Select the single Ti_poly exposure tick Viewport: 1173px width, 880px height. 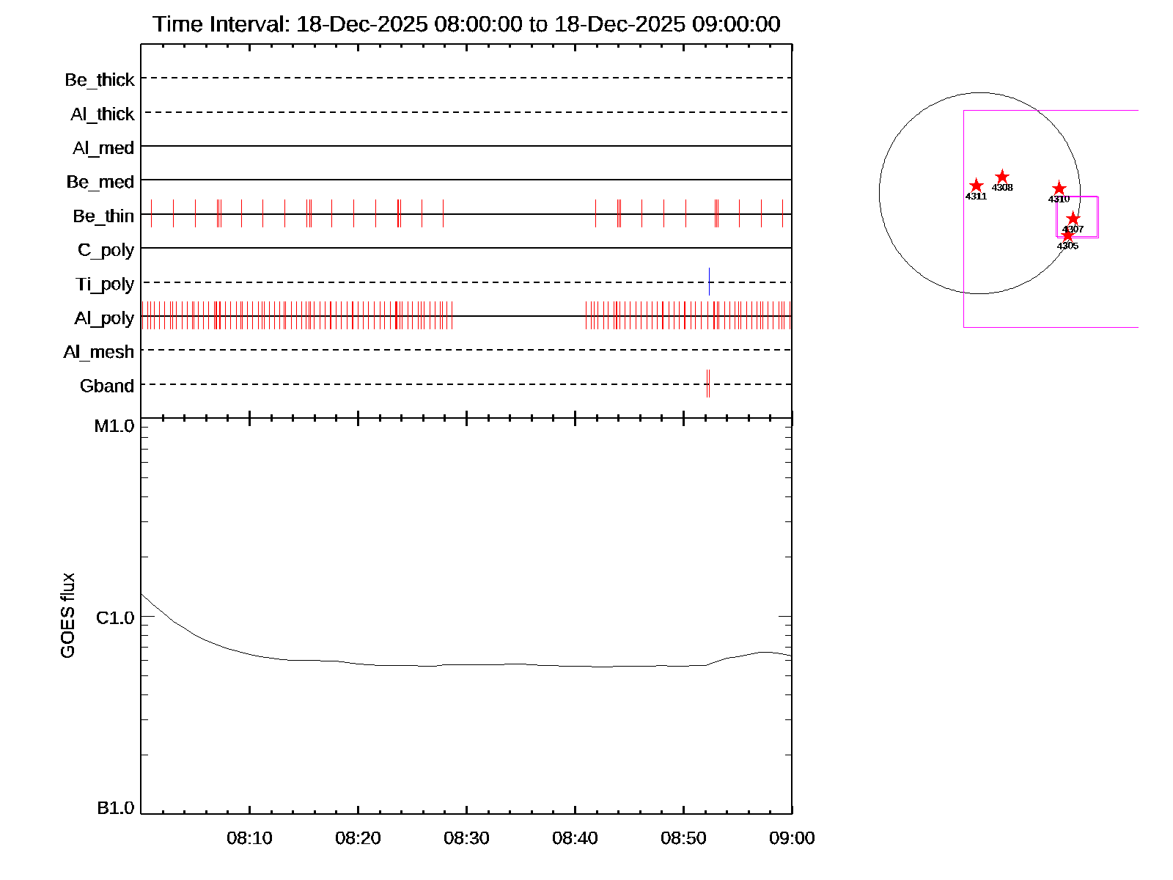coord(709,282)
